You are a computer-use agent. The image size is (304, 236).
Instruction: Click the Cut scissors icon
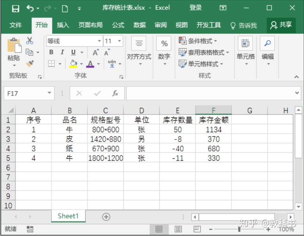[29, 41]
